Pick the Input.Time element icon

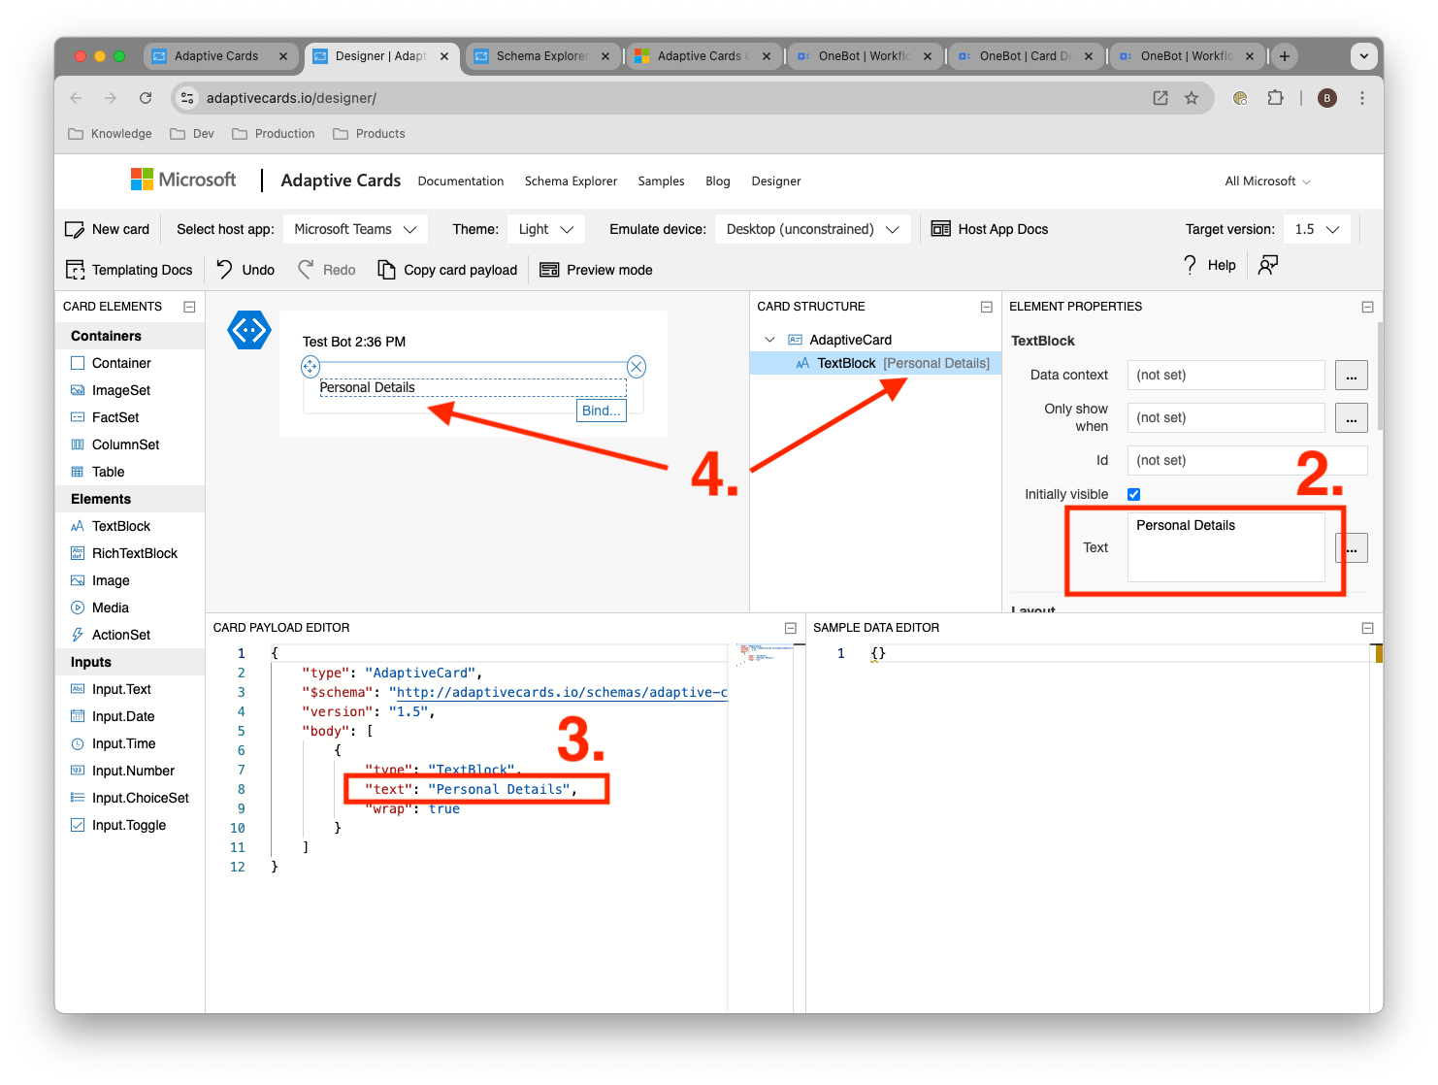click(78, 743)
